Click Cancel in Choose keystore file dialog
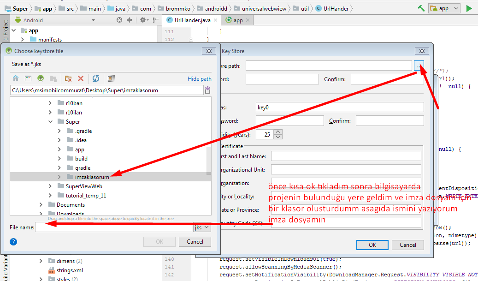This screenshot has height=281, width=478. point(195,242)
